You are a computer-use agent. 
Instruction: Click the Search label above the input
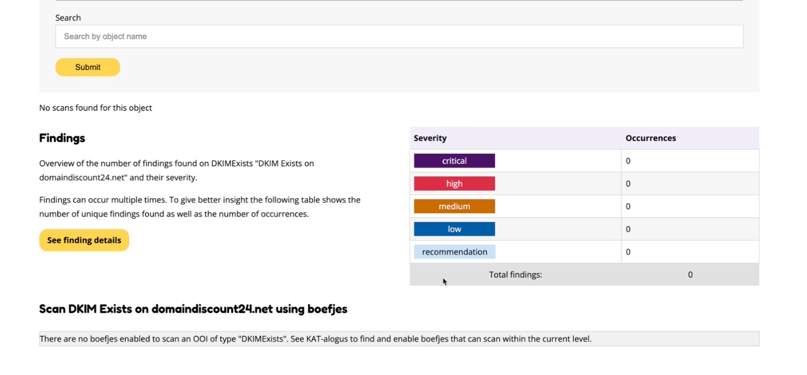pos(68,17)
